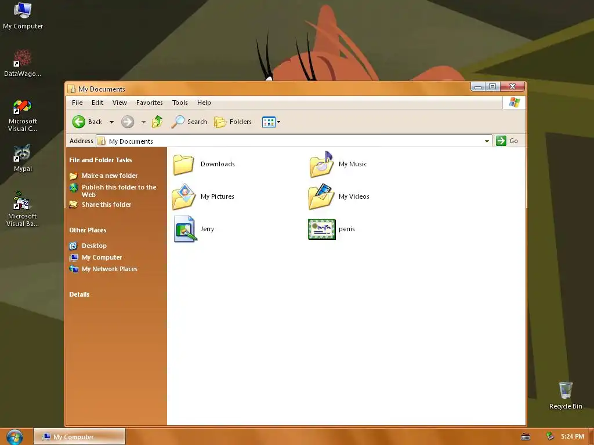Select the Jerry image file icon

[x=185, y=229]
